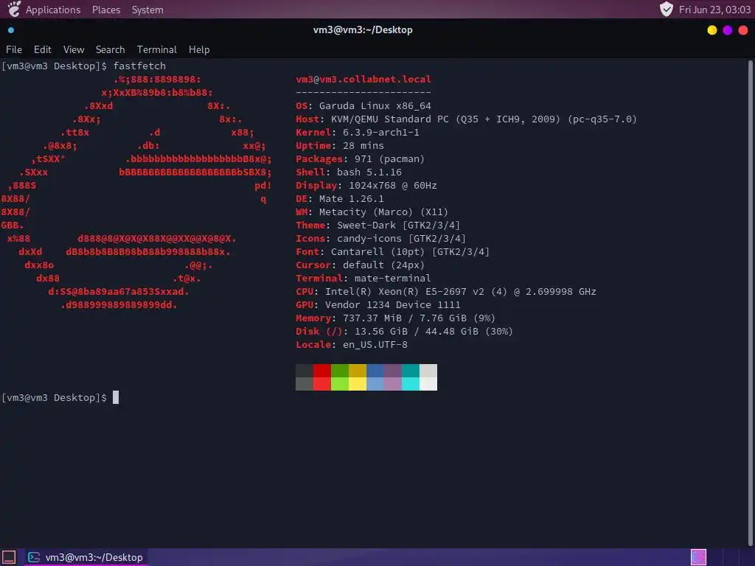Click the 'Kernel: 6.3.9-arch1-1' line

[x=358, y=133]
